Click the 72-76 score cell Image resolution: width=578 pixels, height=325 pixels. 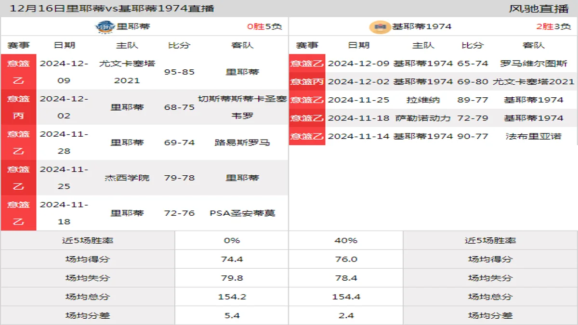[x=179, y=213]
